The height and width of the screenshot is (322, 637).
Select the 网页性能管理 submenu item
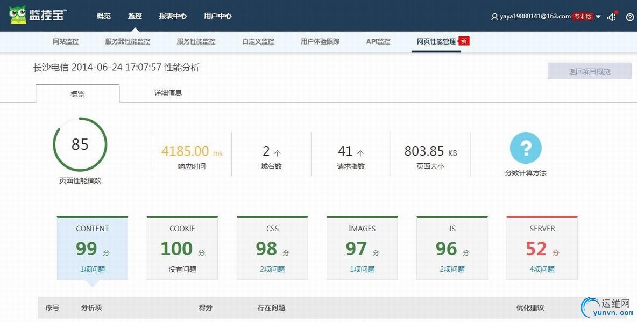[436, 41]
